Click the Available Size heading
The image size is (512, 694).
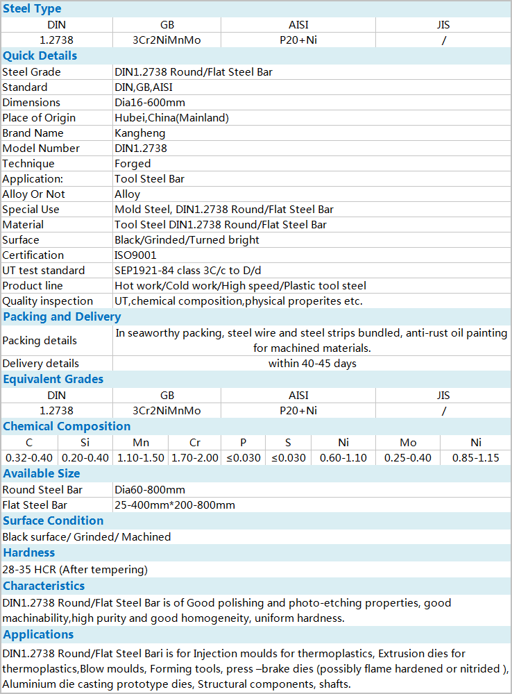tap(42, 474)
